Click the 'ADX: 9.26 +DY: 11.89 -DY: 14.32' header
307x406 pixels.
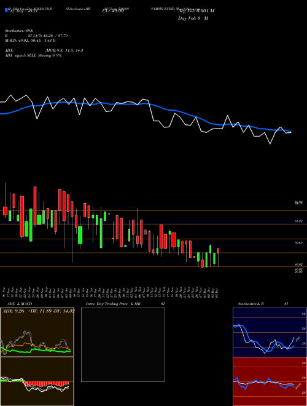(38, 311)
